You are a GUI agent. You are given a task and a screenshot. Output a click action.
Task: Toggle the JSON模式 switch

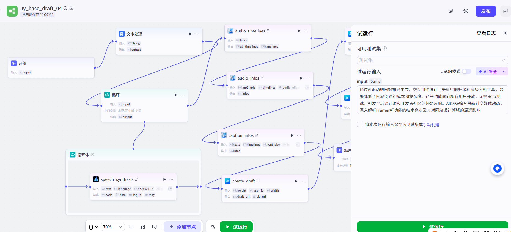[x=466, y=72]
